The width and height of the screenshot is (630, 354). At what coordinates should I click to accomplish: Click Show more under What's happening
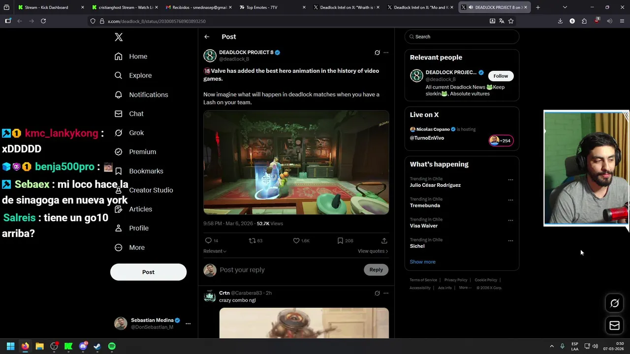[x=422, y=262]
